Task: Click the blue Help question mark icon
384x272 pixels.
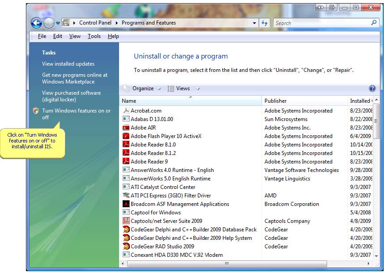Action: click(x=372, y=88)
